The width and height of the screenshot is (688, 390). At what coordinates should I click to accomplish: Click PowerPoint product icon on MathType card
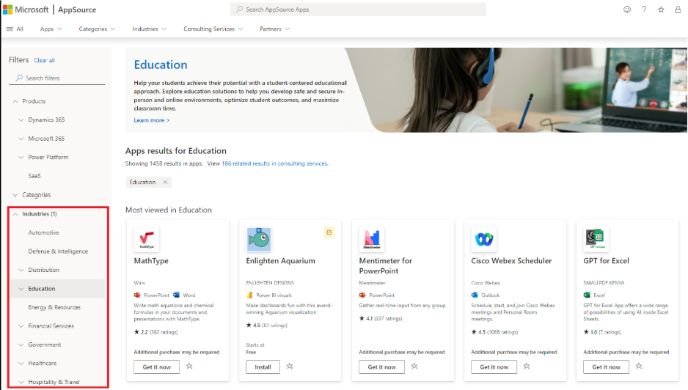click(137, 295)
